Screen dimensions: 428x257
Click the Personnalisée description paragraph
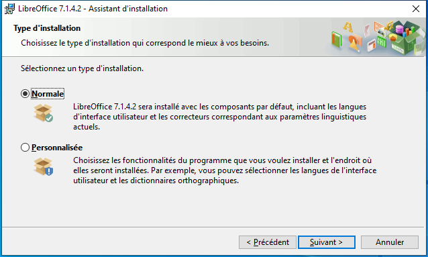pyautogui.click(x=225, y=170)
